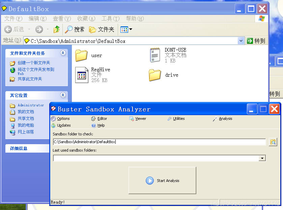Click the Network Neighborhood sidebar icon
Viewport: 283px width, 210px height.
pos(12,132)
